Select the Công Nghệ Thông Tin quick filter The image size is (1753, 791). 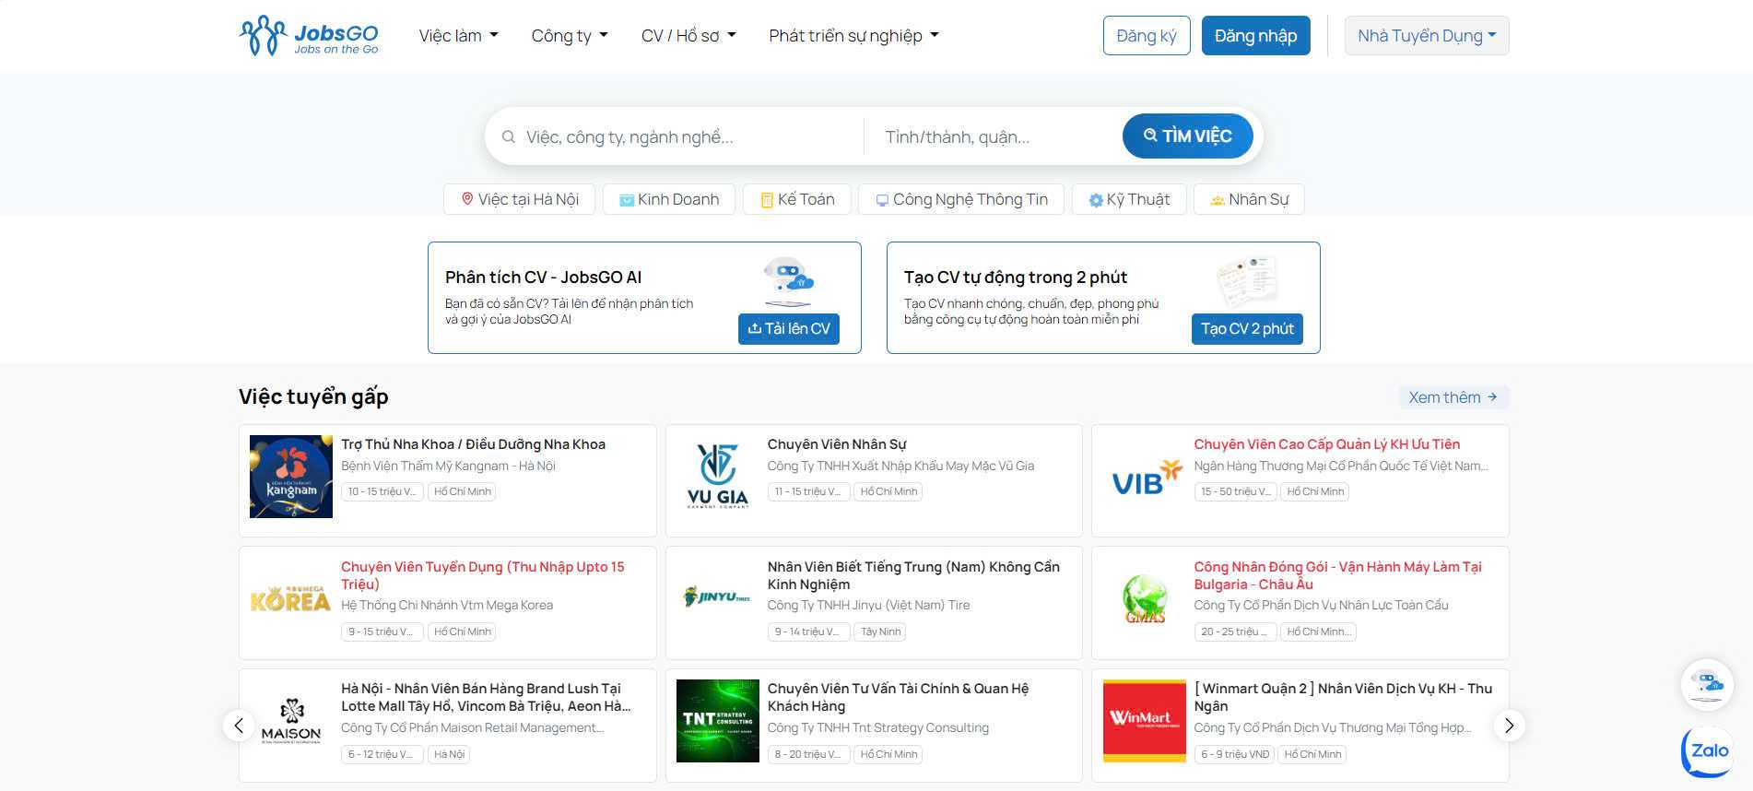click(x=961, y=199)
